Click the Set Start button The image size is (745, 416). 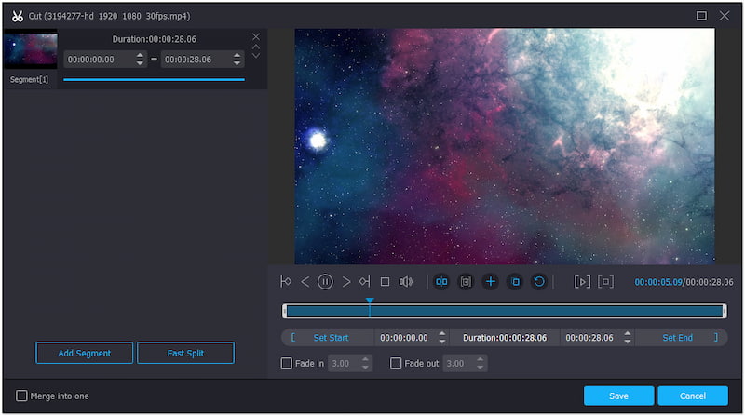[x=331, y=338]
